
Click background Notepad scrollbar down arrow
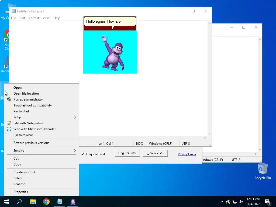coord(260,150)
